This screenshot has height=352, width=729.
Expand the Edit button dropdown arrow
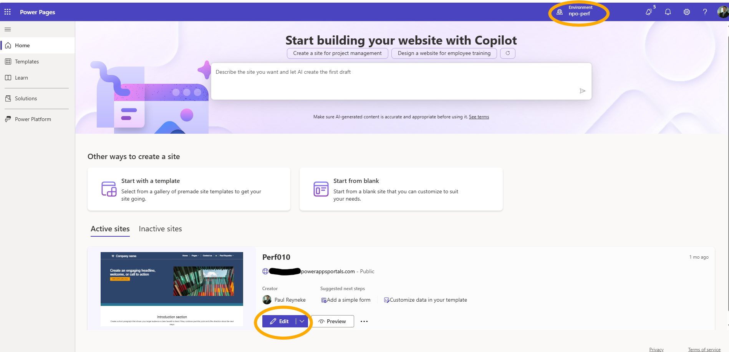(x=302, y=321)
